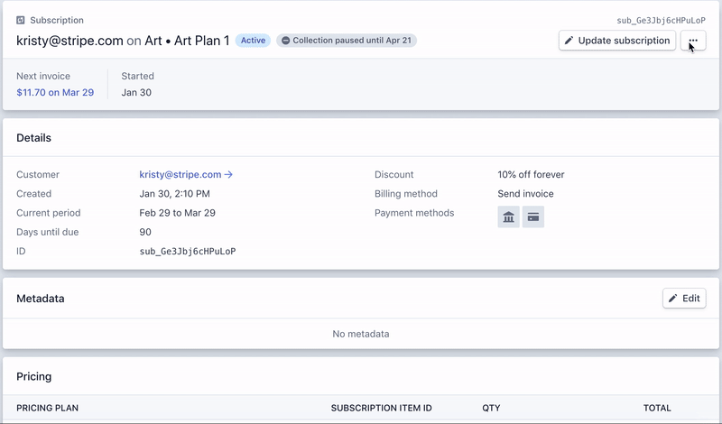Click the Feb 29 to Mar 29 period value
Viewport: 722px width, 424px height.
coord(185,213)
